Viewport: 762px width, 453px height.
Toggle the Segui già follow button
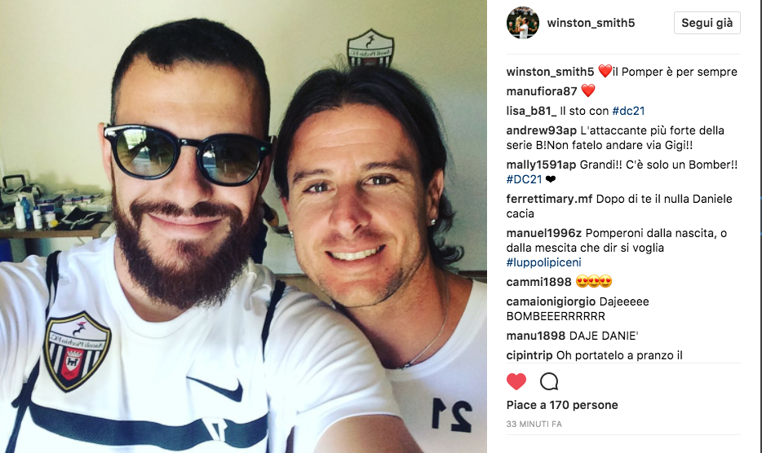click(707, 23)
